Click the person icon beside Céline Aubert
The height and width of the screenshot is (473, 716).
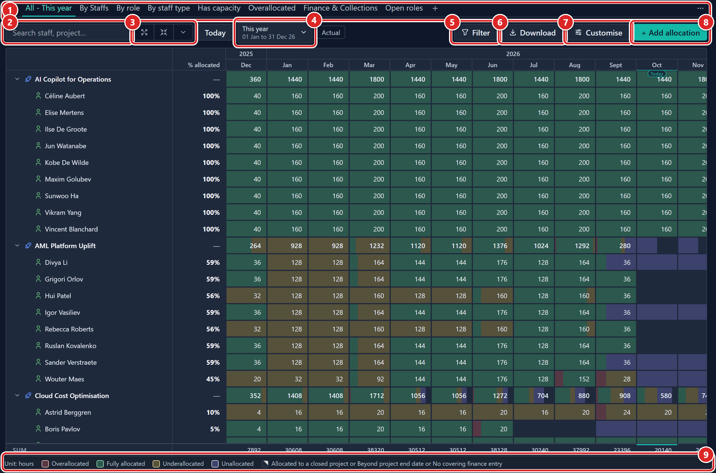tap(38, 96)
